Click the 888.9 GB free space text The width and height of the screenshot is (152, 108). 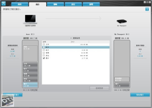click(122, 90)
